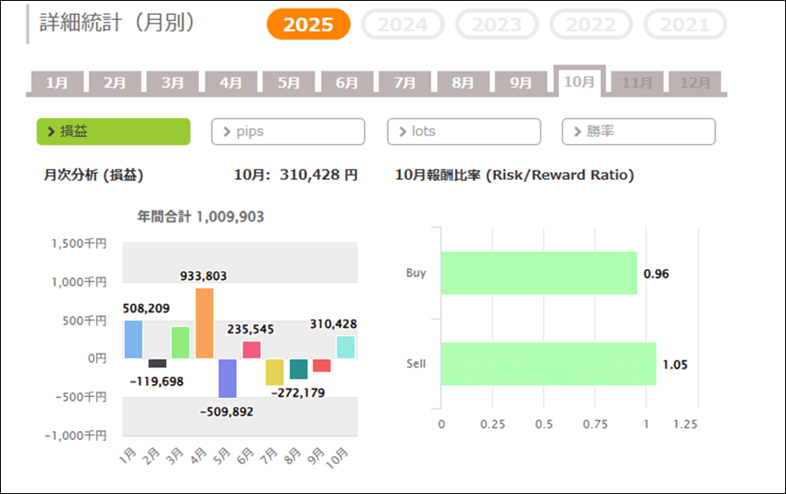The width and height of the screenshot is (786, 494).
Task: Switch chart view to lots
Action: [464, 132]
